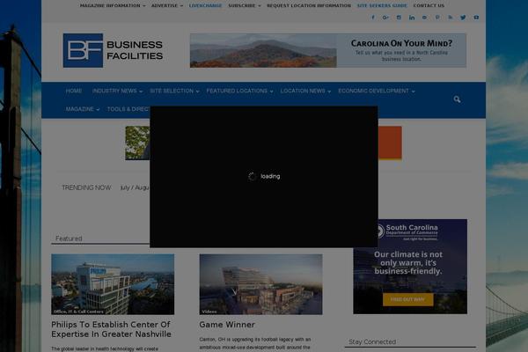Expand the Economic Development menu arrow
Viewport: 528px width, 352px height.
pos(414,92)
